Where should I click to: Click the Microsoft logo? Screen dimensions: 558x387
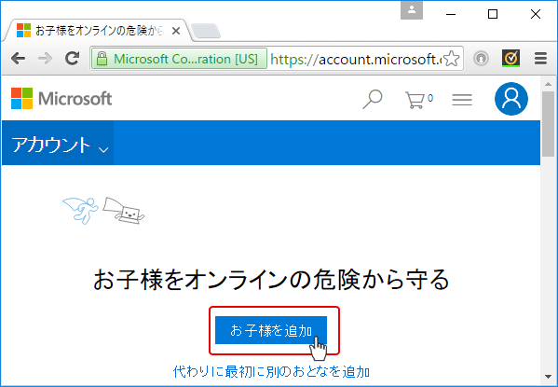click(61, 98)
